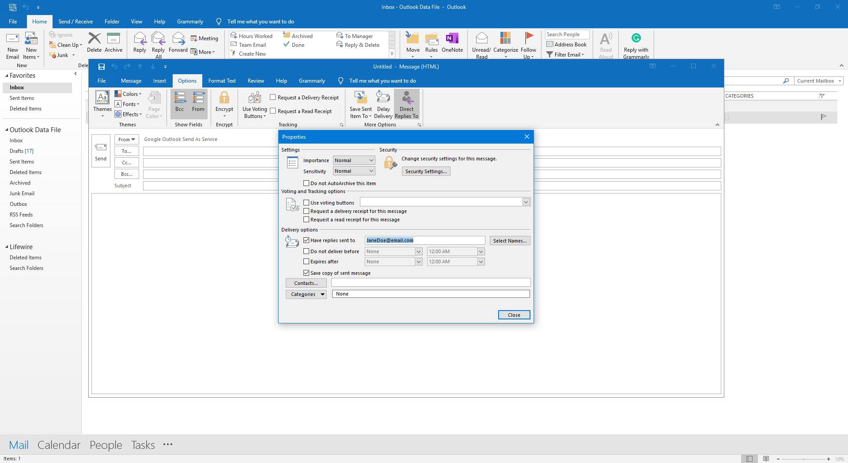Click the Forward icon in the main ribbon
848x463 pixels.
tap(178, 38)
